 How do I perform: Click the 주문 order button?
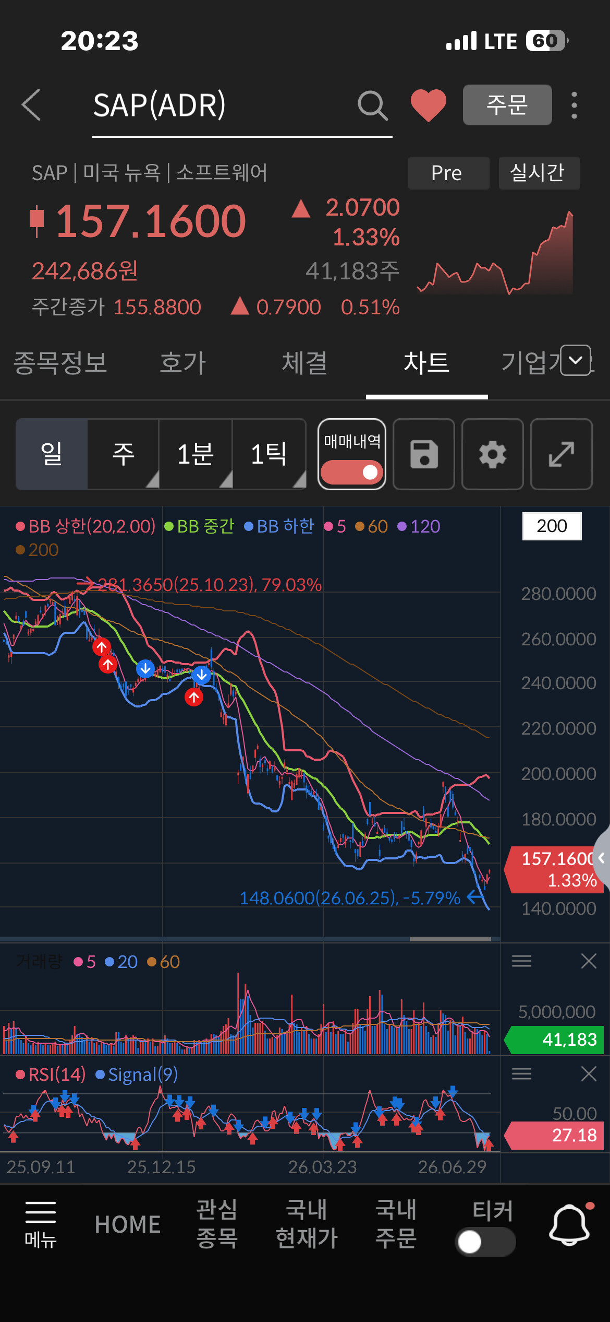coord(507,105)
